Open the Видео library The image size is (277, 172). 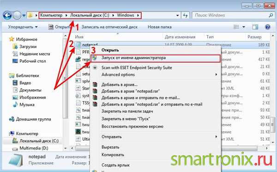coord(25,83)
